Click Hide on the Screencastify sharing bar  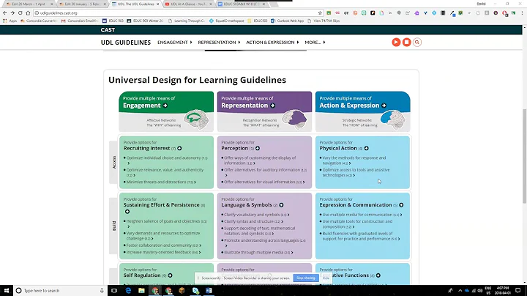tap(326, 278)
